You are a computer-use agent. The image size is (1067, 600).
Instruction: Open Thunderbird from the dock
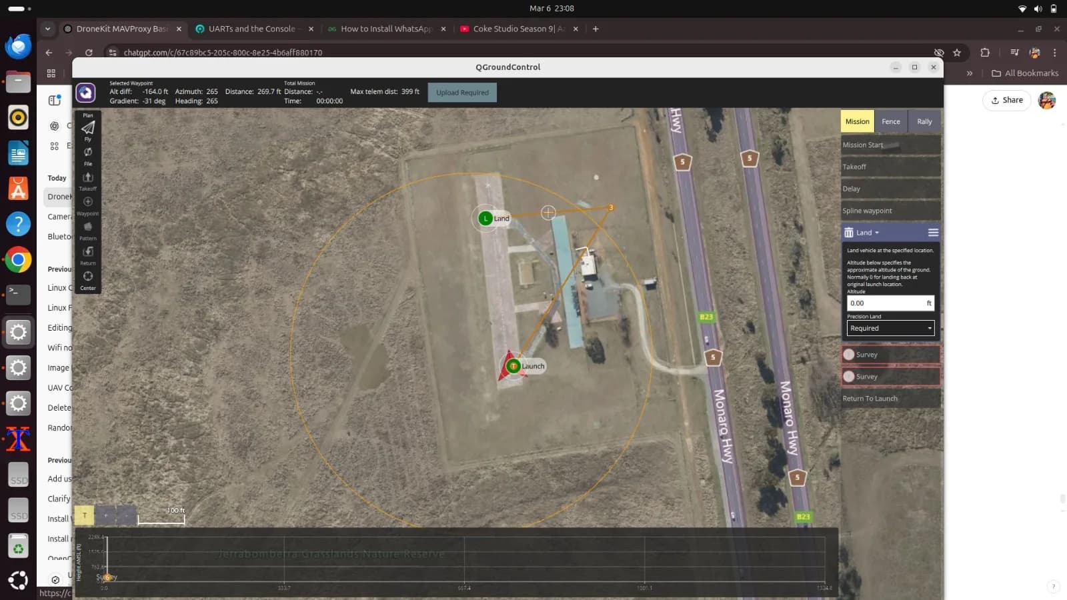coord(18,46)
